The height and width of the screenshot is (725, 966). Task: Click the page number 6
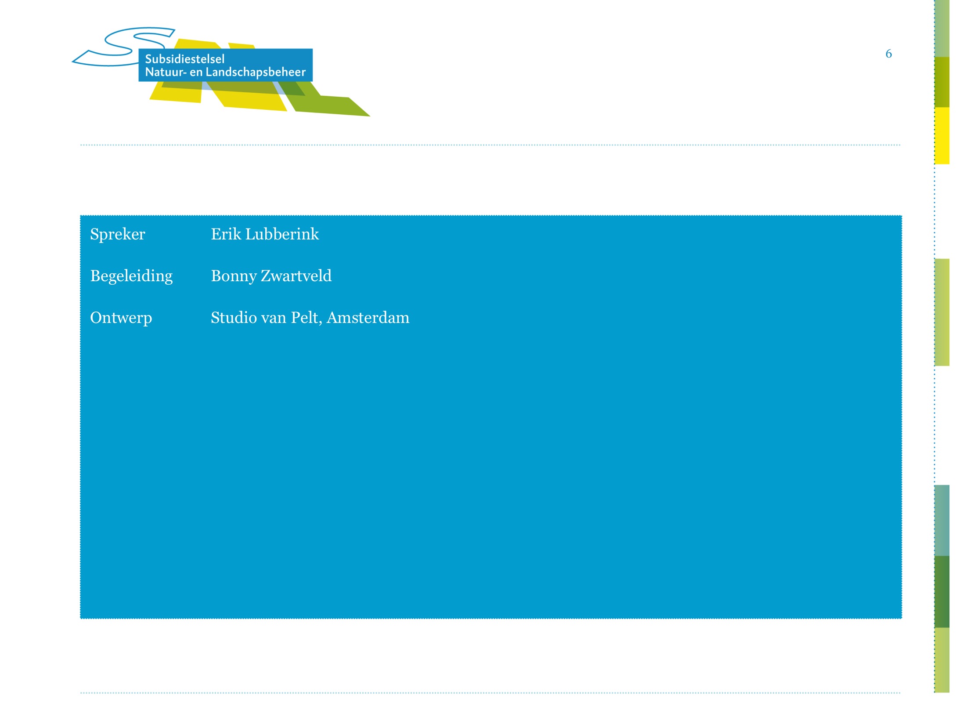888,54
